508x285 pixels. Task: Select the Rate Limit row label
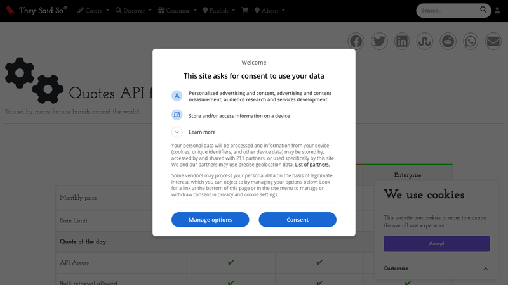74,220
